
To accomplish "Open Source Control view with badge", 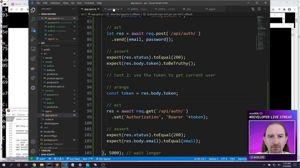I will click(33, 29).
